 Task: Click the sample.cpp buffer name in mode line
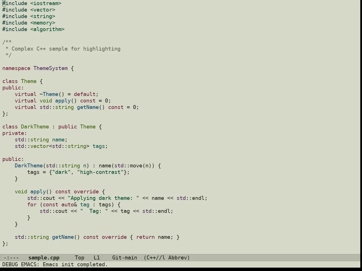pos(44,258)
